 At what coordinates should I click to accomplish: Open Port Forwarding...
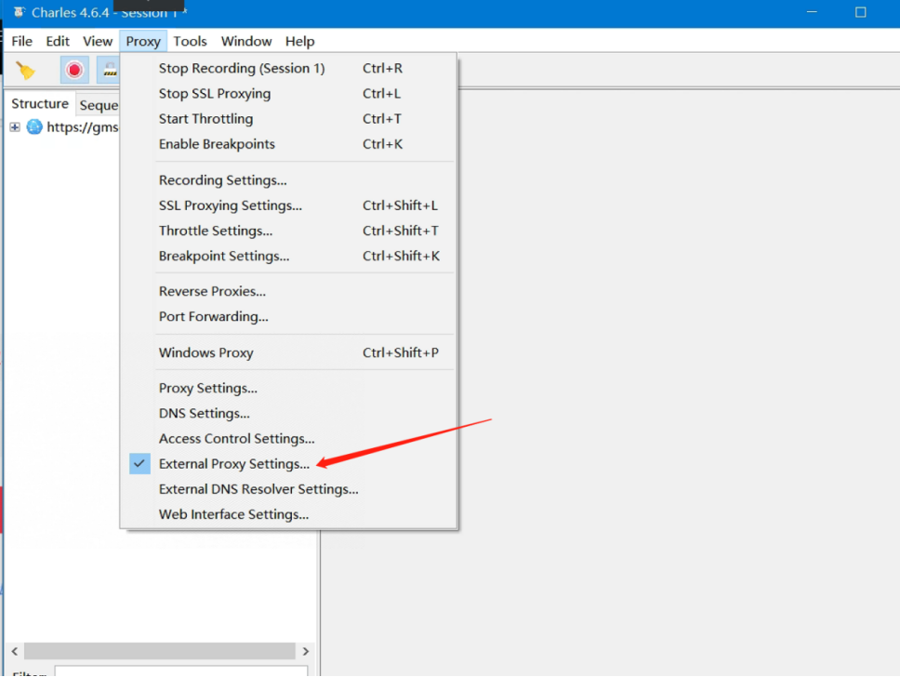click(x=288, y=316)
